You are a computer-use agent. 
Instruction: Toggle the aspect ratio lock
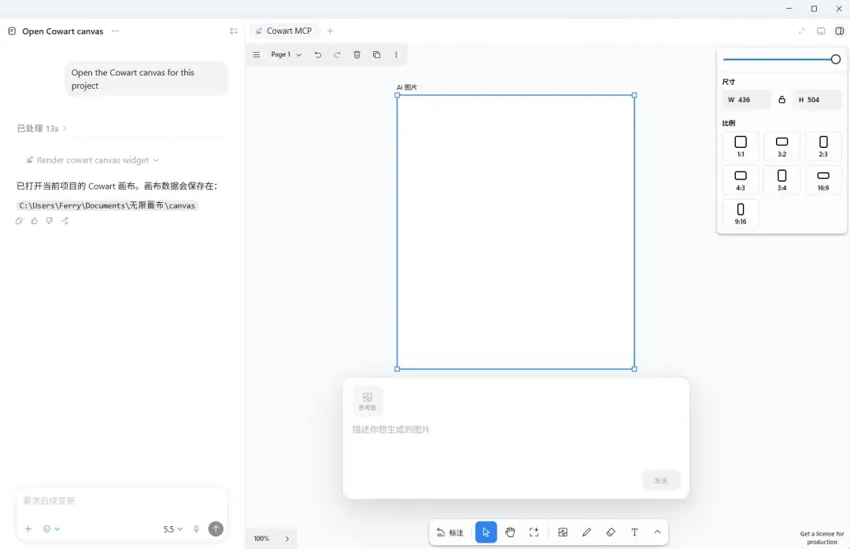click(782, 100)
